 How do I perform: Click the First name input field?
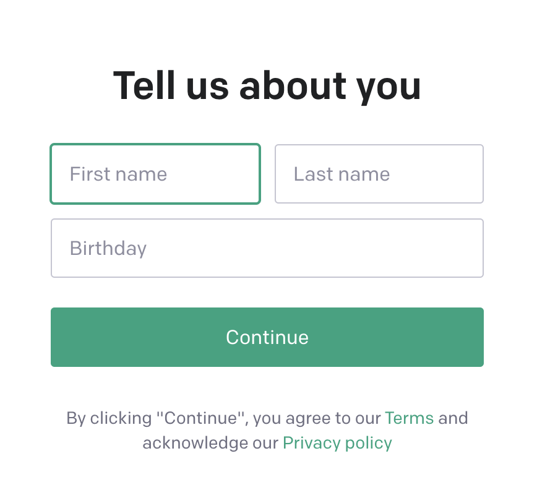coord(155,174)
